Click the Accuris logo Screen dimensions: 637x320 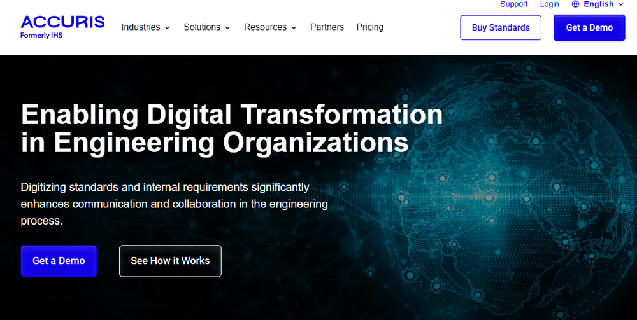tap(62, 27)
